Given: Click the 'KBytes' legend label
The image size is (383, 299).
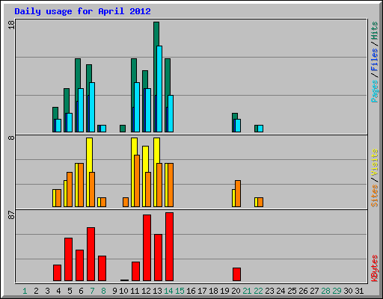Looking at the screenshot, I should pyautogui.click(x=374, y=268).
